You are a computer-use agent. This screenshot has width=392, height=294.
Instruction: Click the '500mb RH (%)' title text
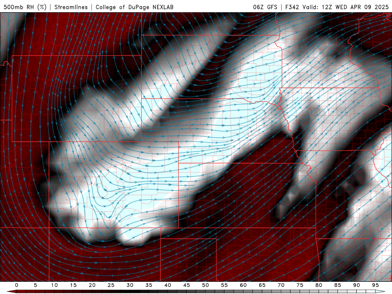click(25, 7)
